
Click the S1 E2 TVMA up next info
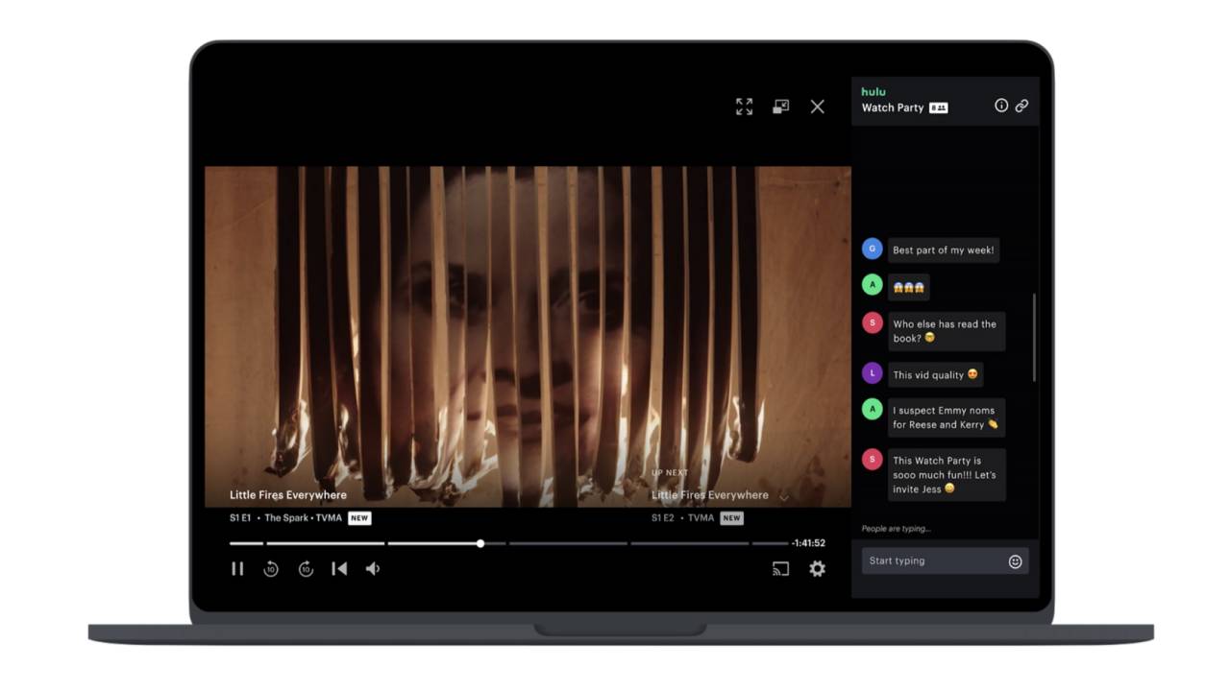click(x=683, y=518)
